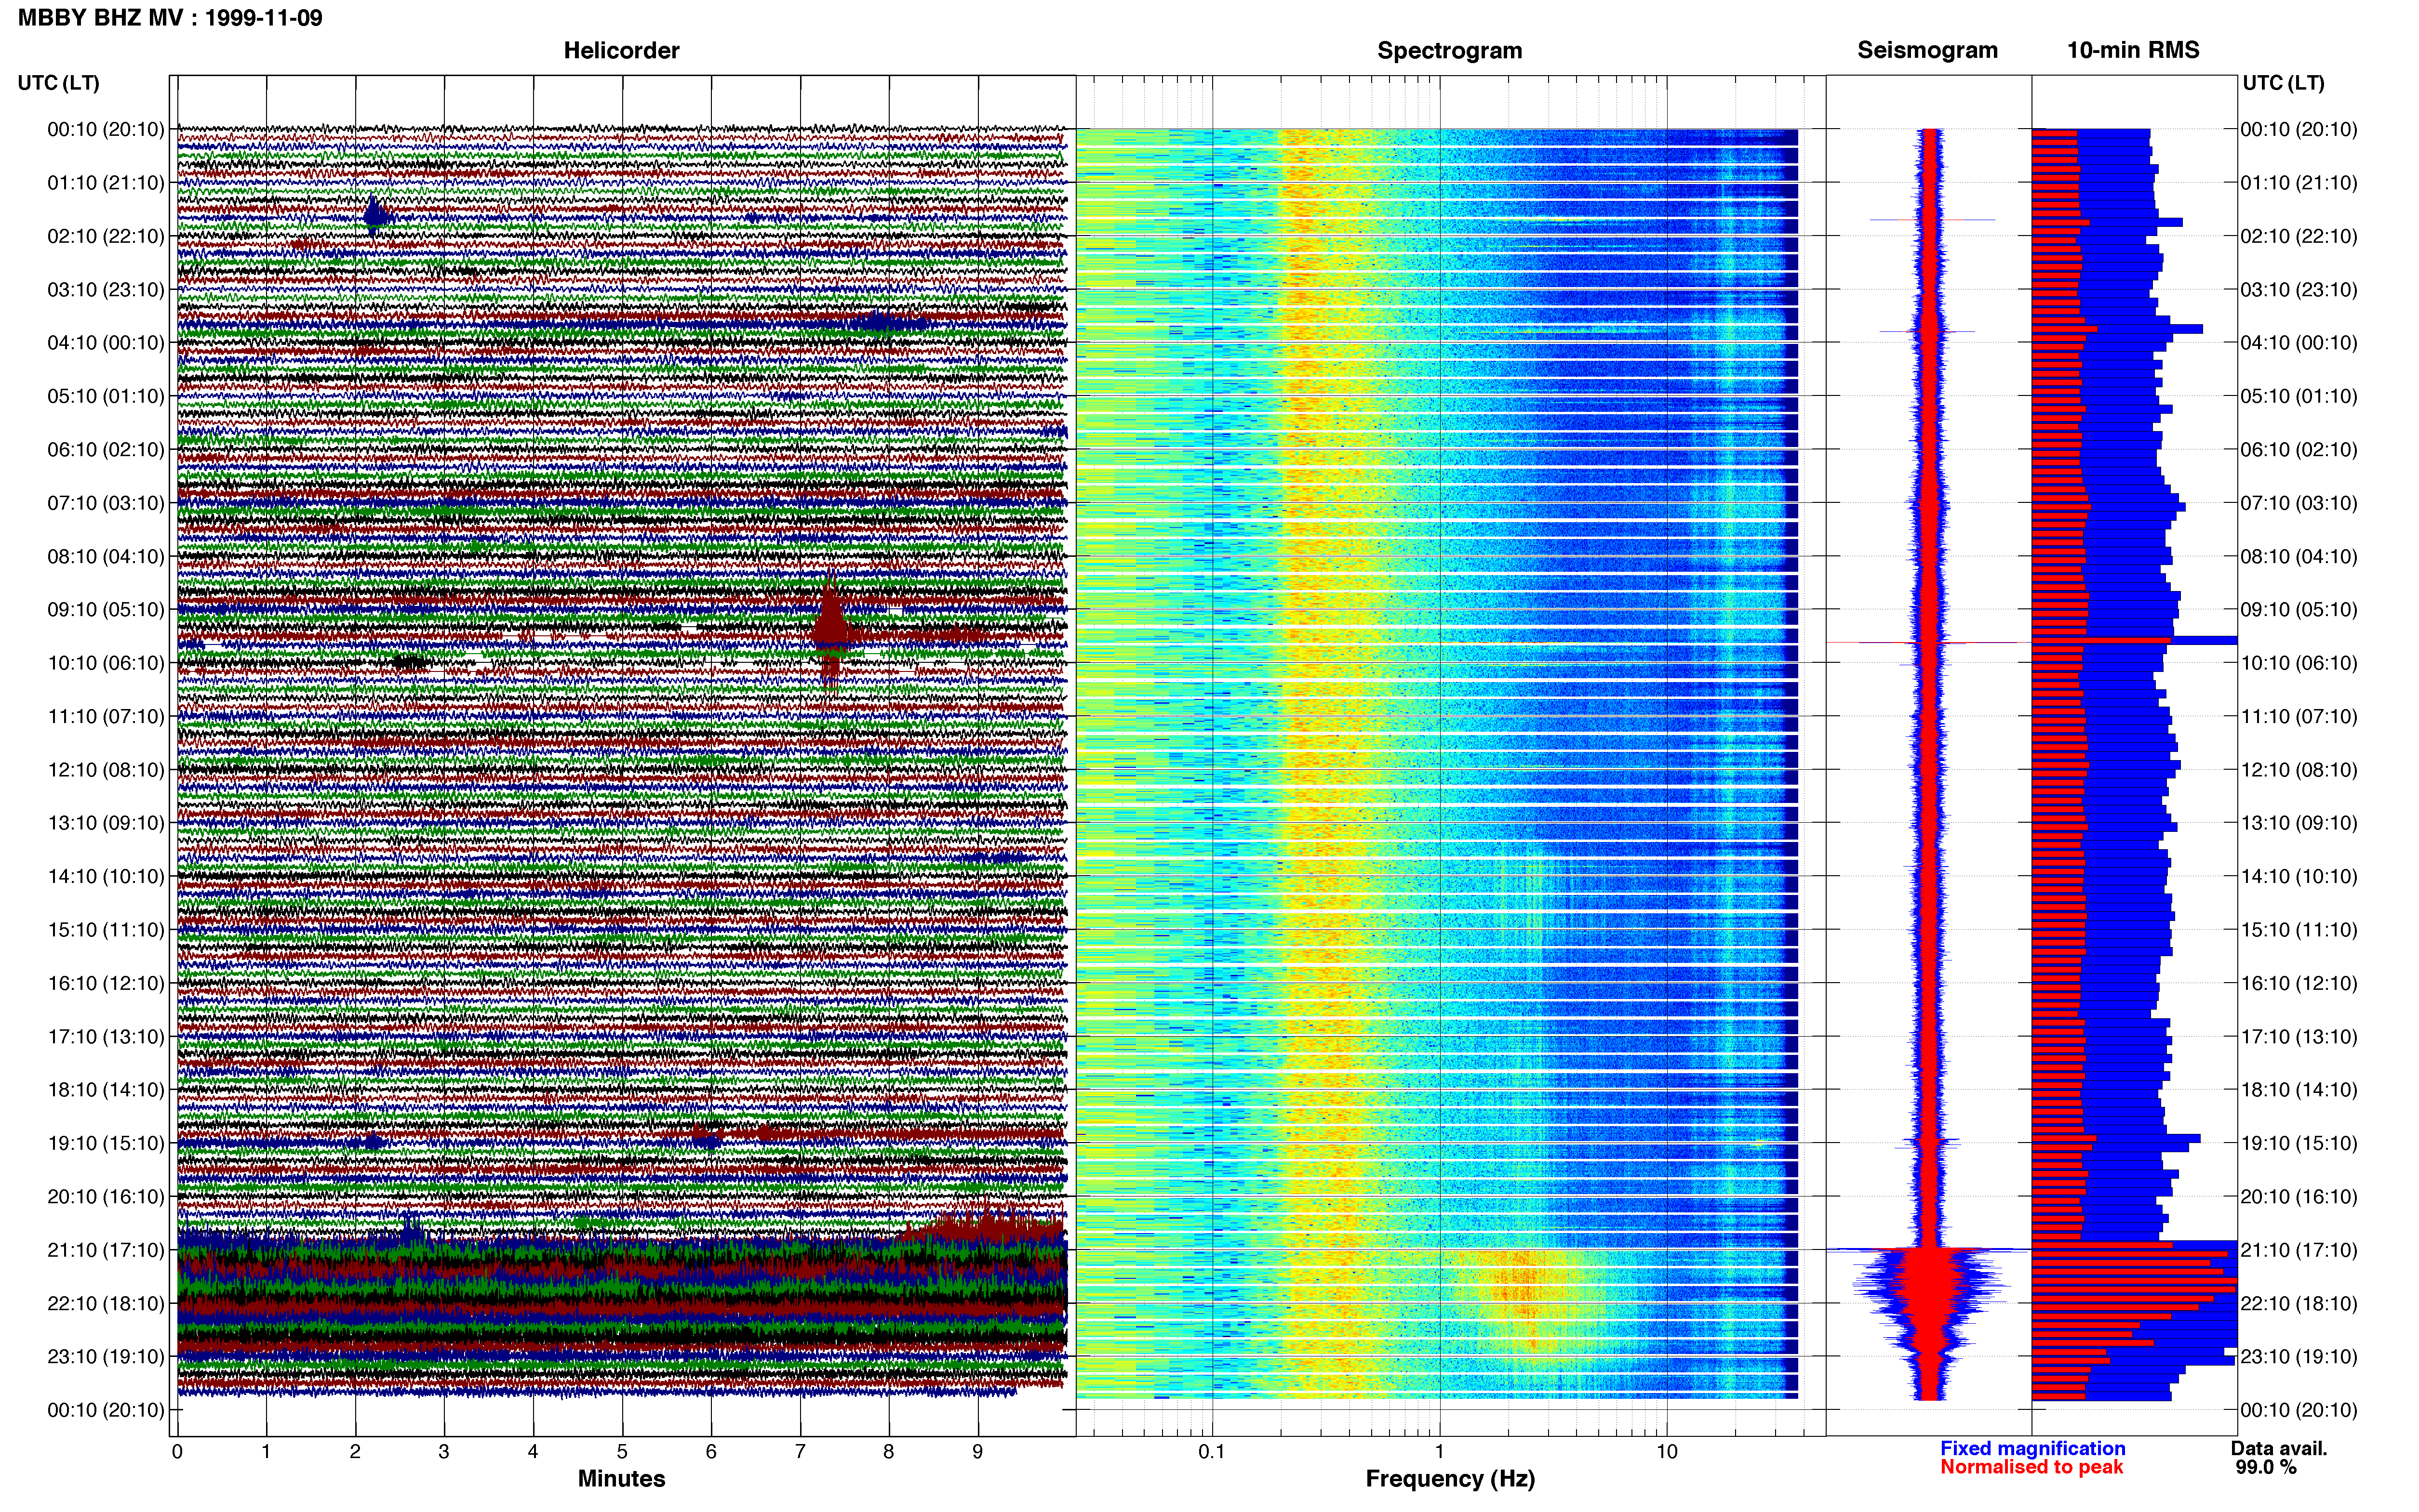
Task: Click the right time label '14:10 (10:10)'
Action: click(2299, 877)
